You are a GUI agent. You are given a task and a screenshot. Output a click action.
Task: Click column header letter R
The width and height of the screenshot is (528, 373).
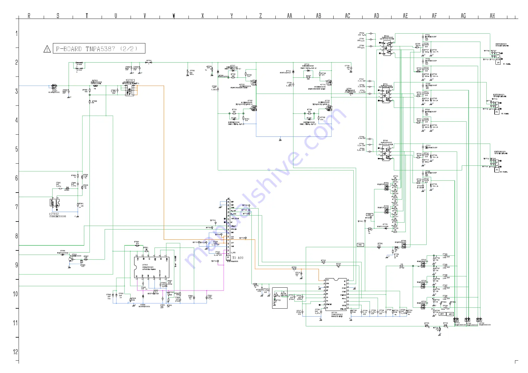(29, 16)
